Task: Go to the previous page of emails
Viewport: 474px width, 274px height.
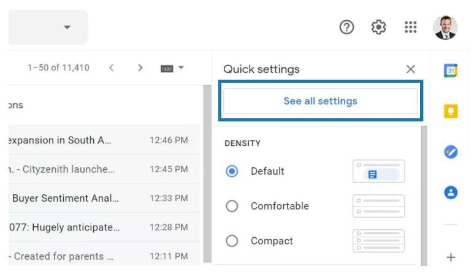Action: [111, 67]
